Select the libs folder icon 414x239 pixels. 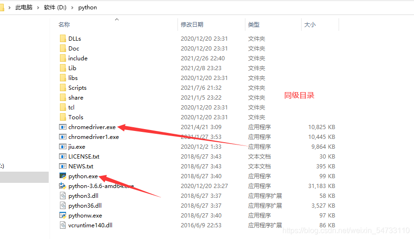click(x=63, y=78)
